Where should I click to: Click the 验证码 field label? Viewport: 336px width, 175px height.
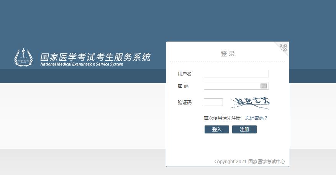pos(184,103)
